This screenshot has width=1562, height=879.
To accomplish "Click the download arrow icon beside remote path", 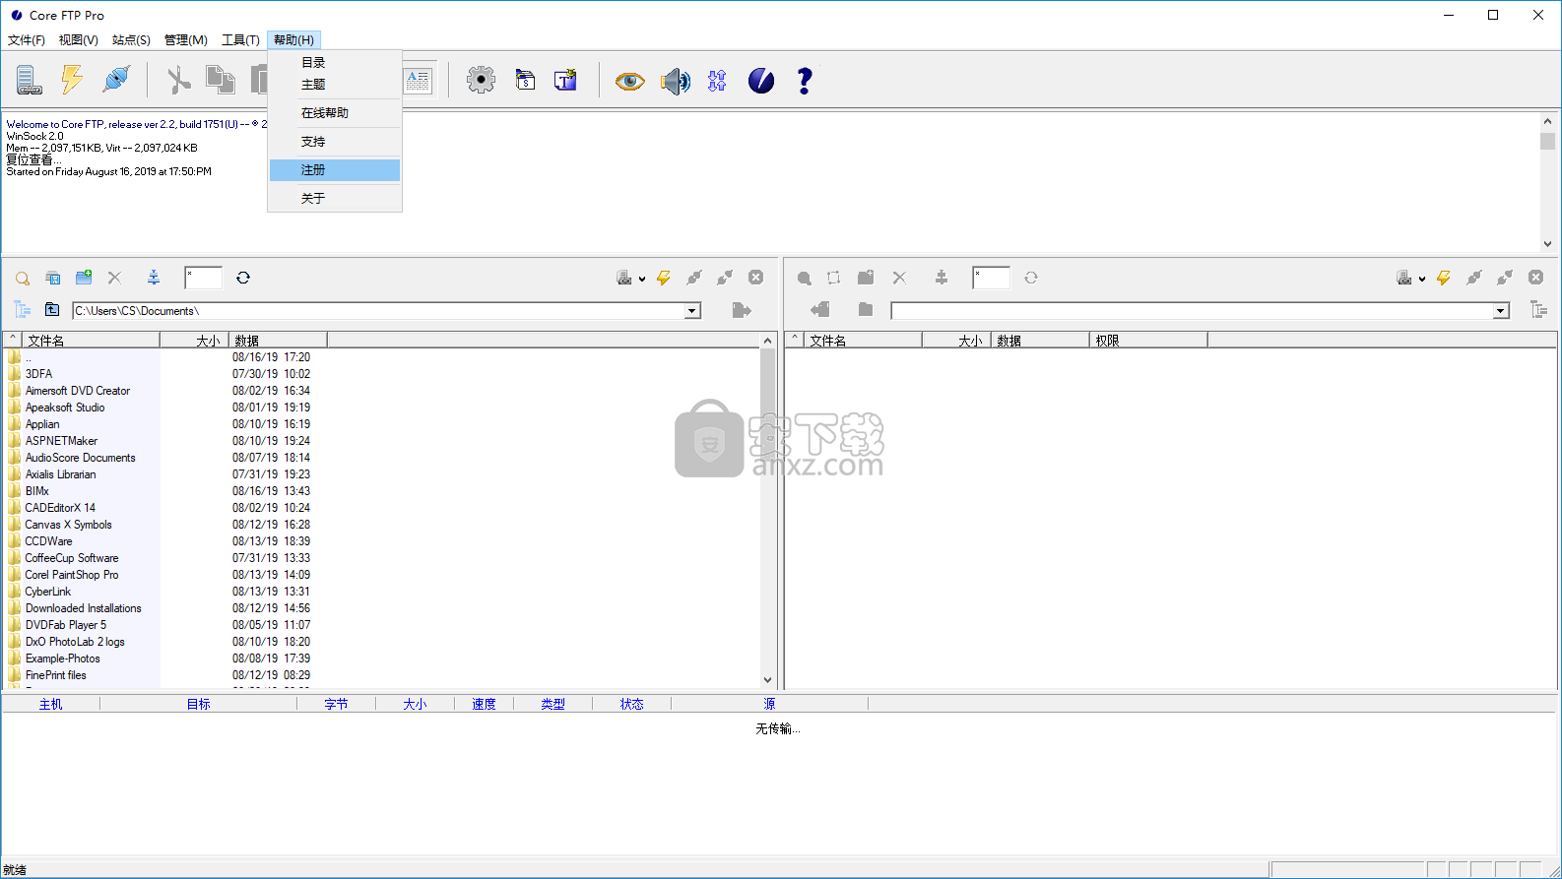I will point(819,309).
